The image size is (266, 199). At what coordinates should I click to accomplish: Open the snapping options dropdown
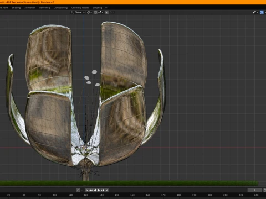tap(100, 12)
